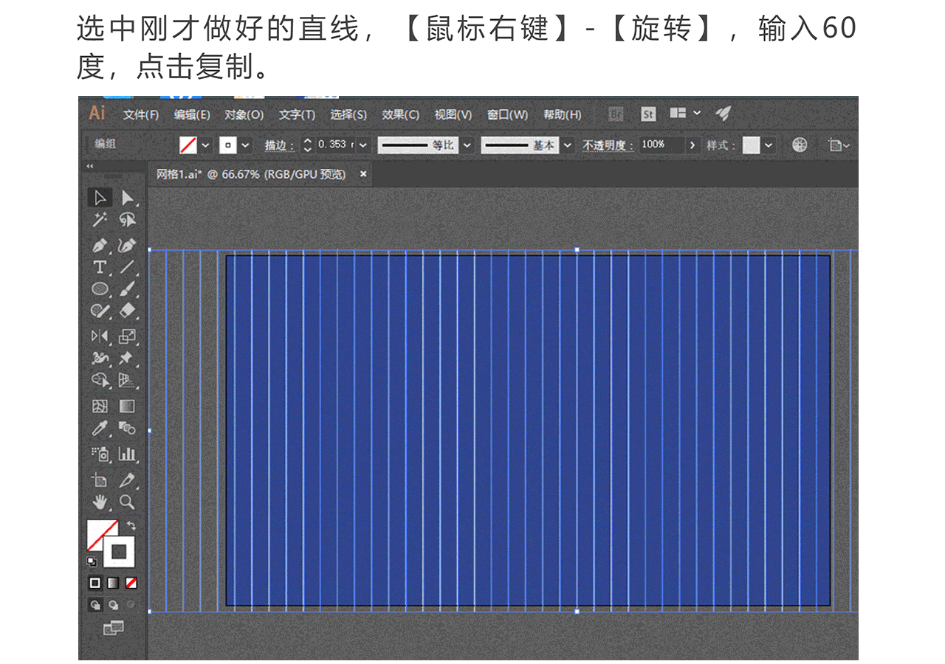Open the fill color dropdown arrow
Viewport: 945px width, 664px height.
(206, 145)
